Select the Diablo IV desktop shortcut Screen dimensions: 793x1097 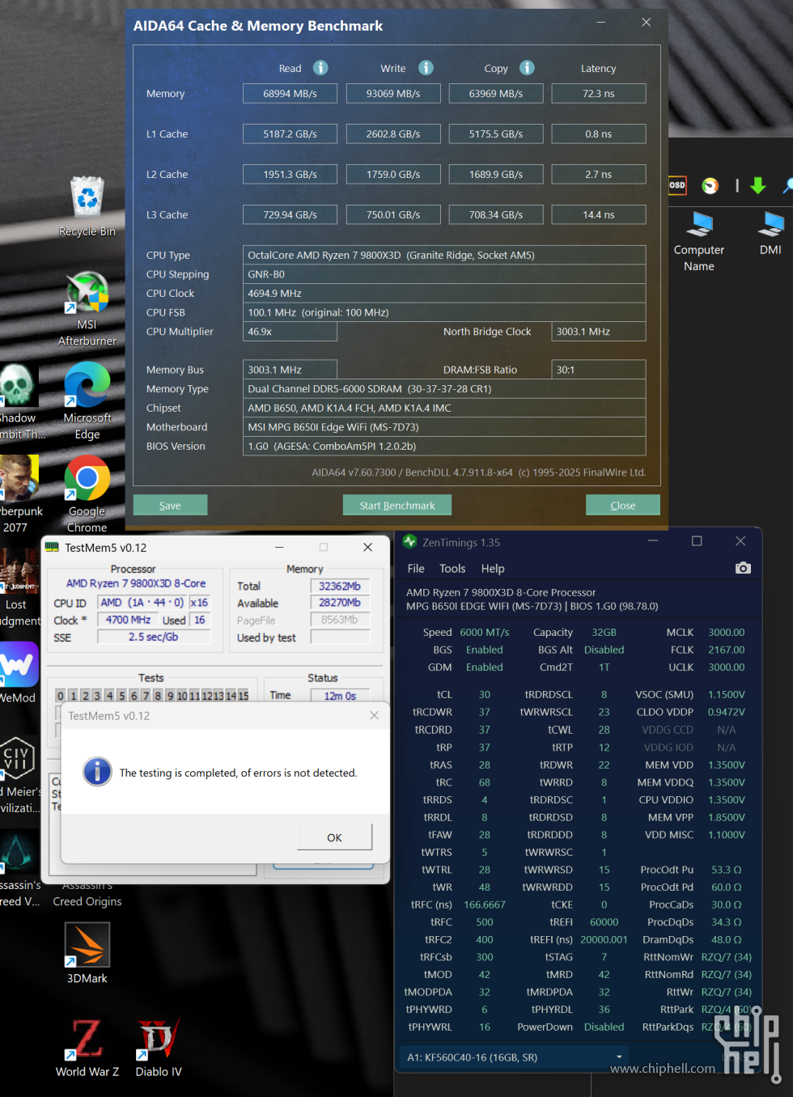click(x=159, y=1039)
